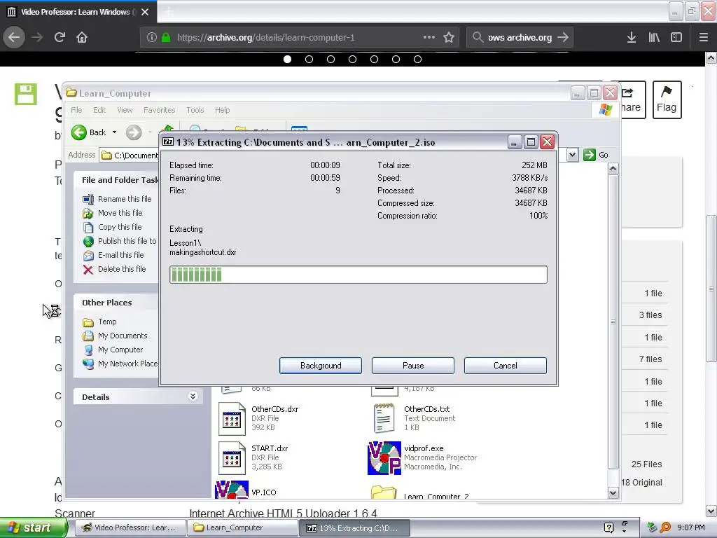Click the system tray help question icon

click(x=608, y=527)
